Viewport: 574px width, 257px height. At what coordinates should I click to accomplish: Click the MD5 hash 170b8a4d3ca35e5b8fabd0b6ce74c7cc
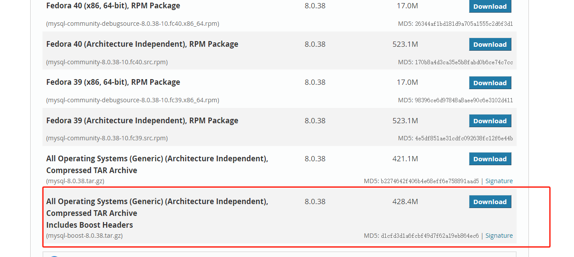click(x=464, y=62)
